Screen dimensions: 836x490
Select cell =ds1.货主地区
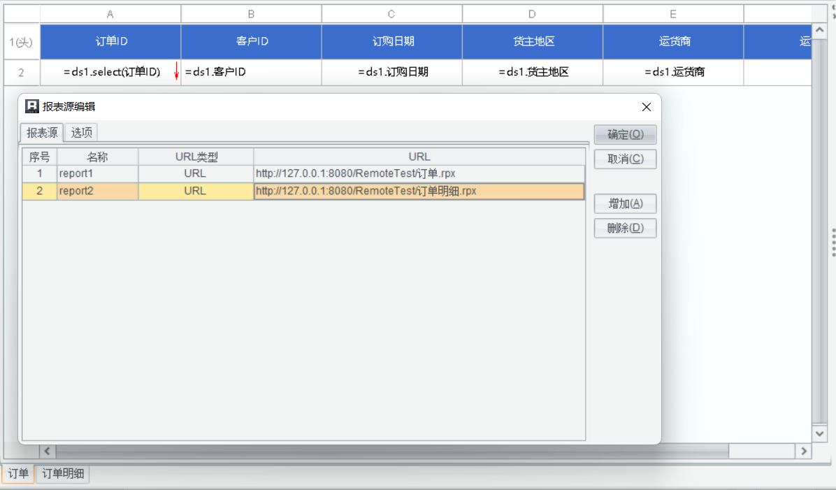click(x=533, y=72)
